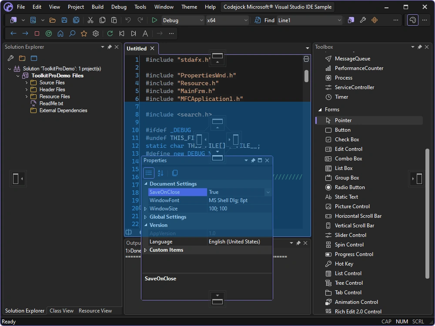
Task: Start debugging with the green play icon
Action: pos(154,20)
